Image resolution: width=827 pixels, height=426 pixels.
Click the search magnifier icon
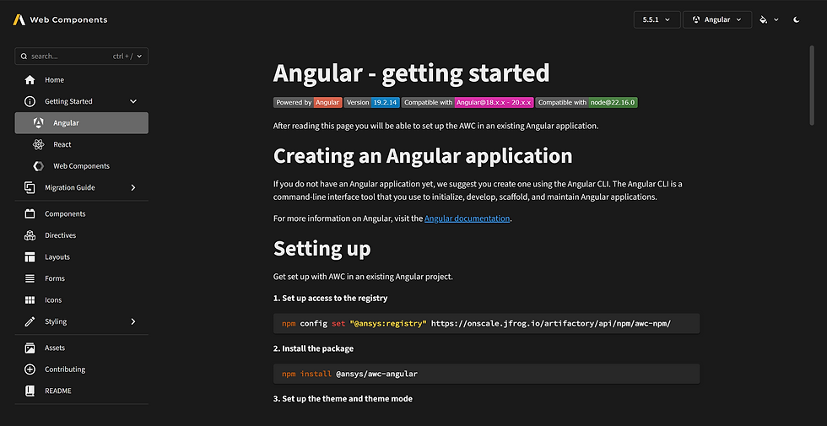(x=24, y=57)
